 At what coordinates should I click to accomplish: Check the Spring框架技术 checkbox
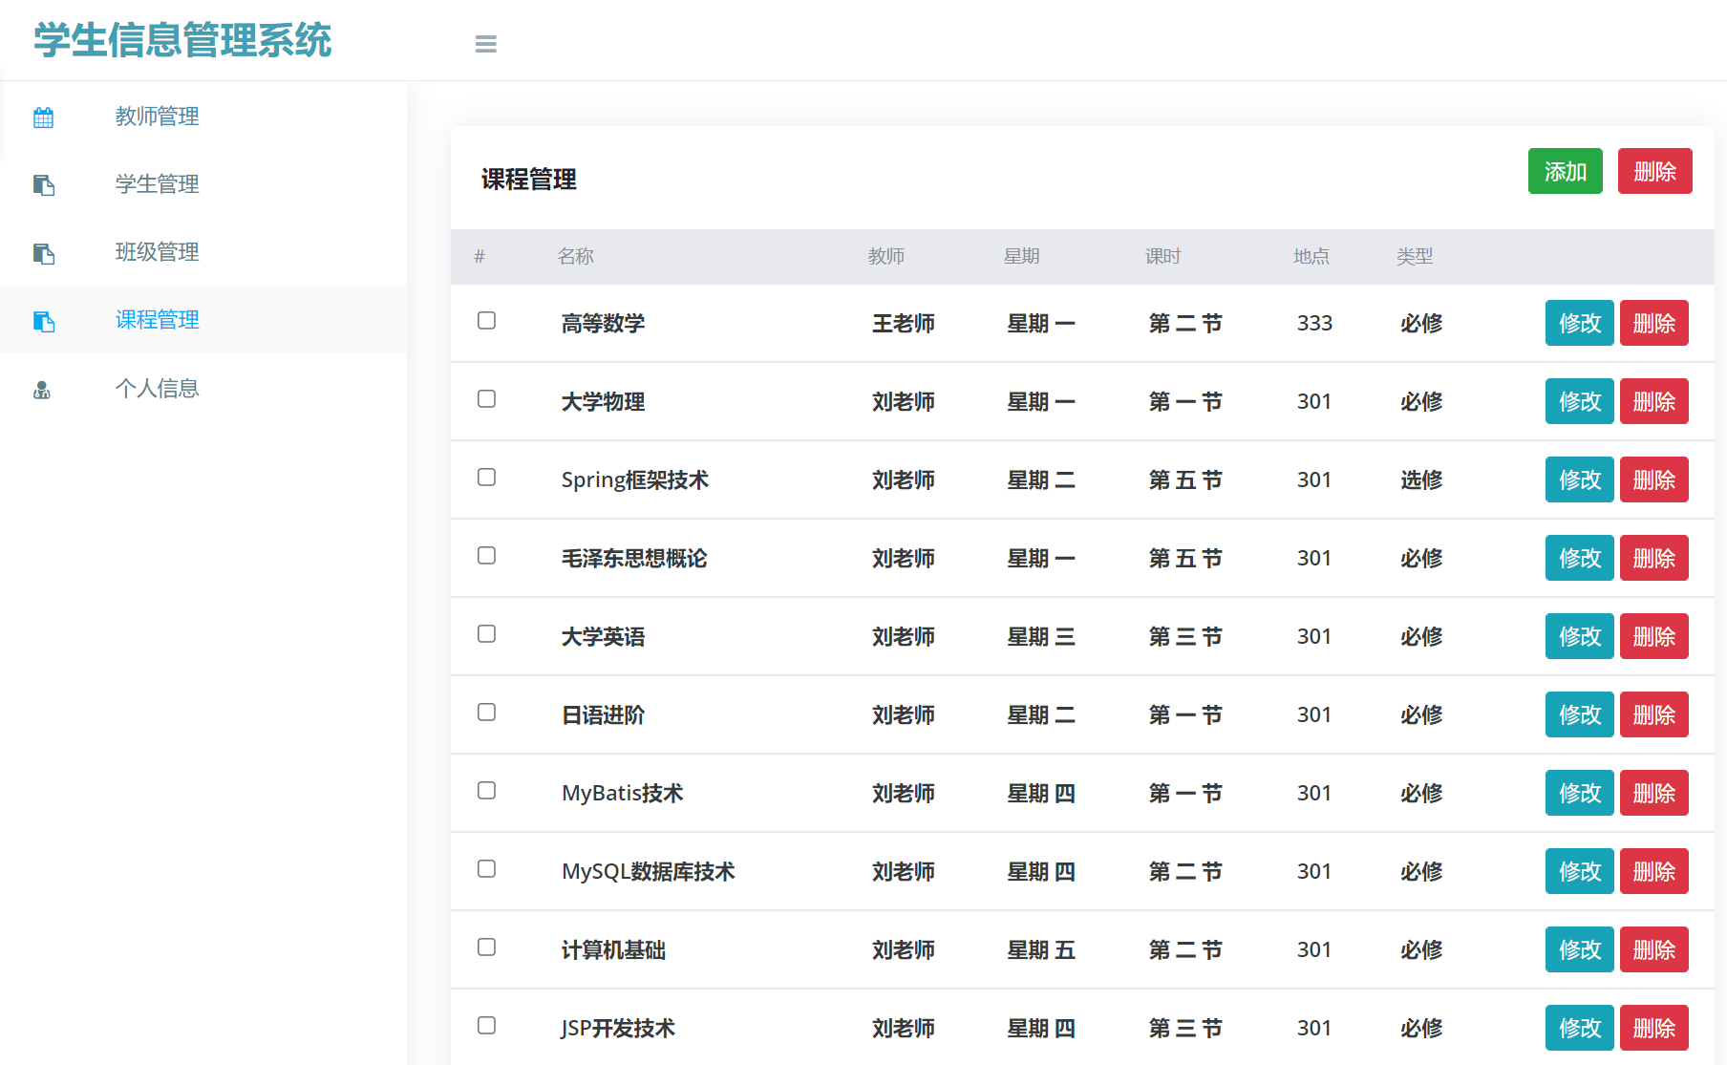[487, 478]
